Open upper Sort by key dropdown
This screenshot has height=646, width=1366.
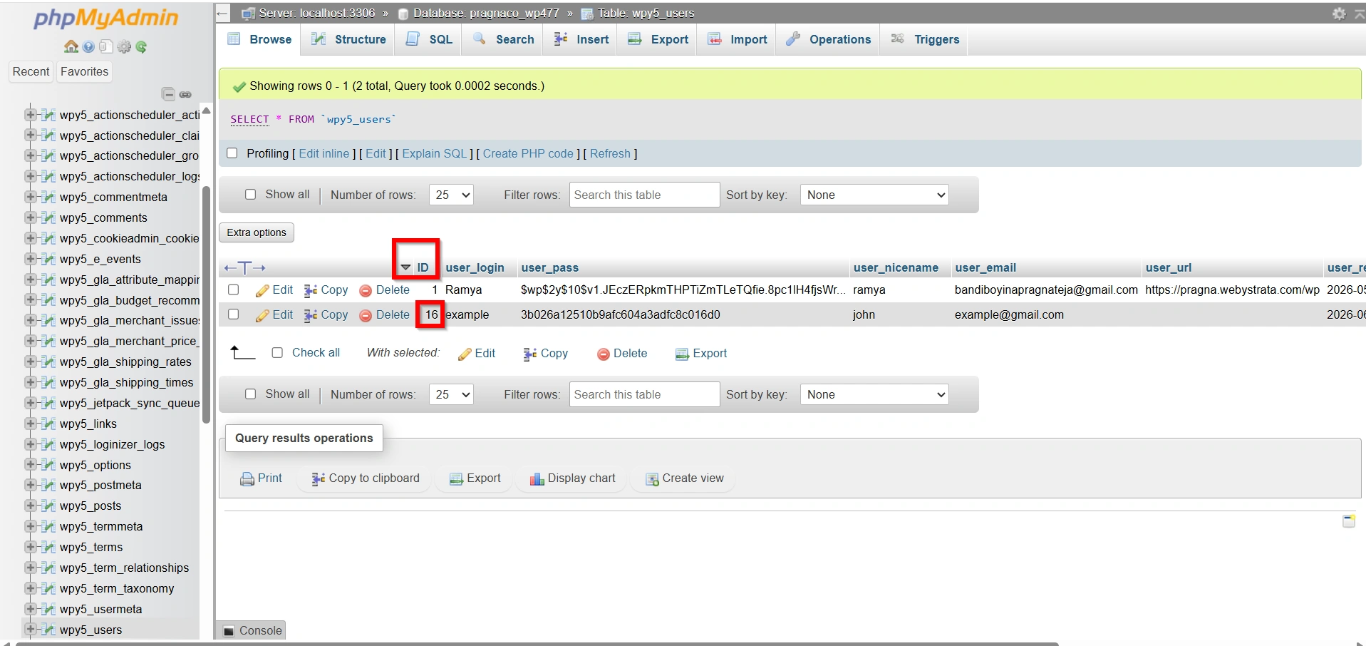click(874, 195)
